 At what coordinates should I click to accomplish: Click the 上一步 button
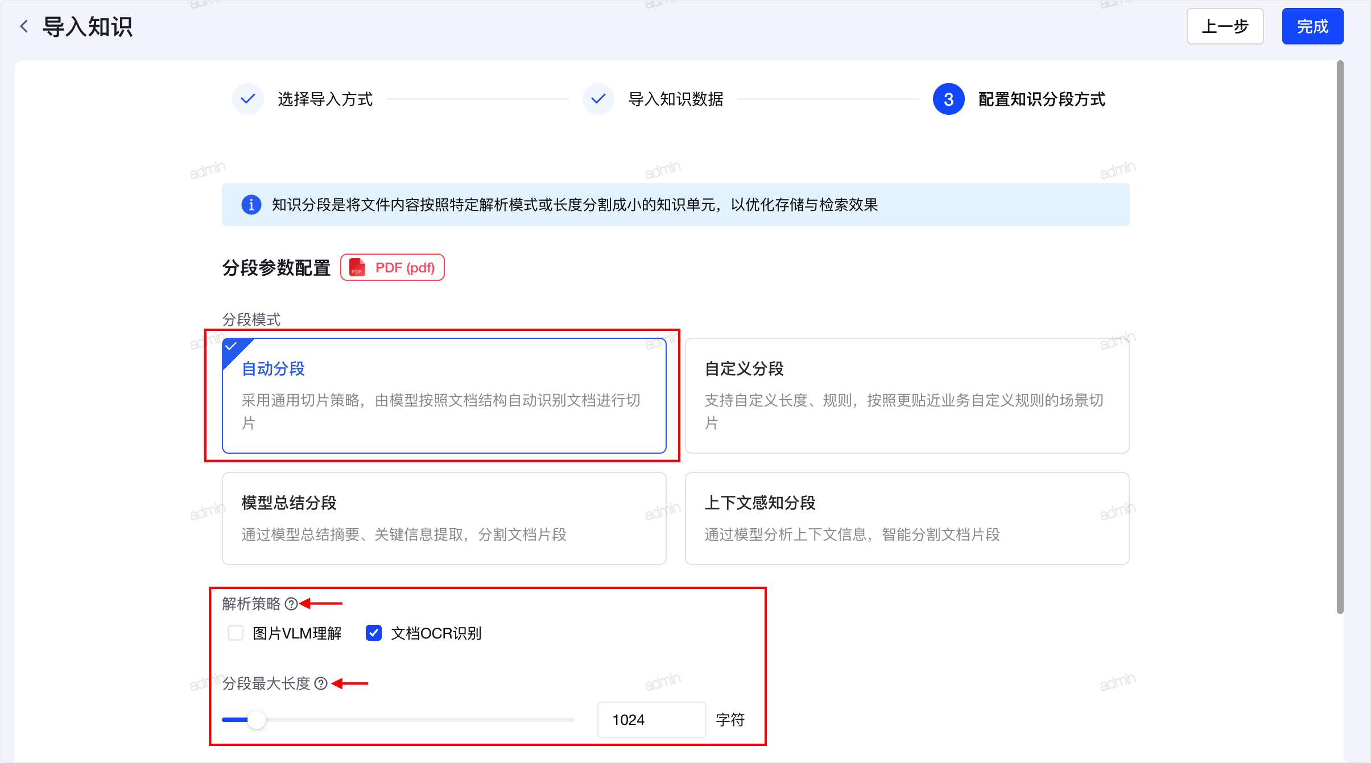[1225, 26]
